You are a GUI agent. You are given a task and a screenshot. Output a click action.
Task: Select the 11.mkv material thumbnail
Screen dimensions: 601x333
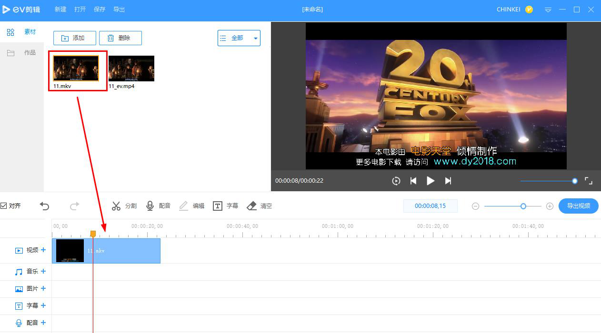point(77,68)
